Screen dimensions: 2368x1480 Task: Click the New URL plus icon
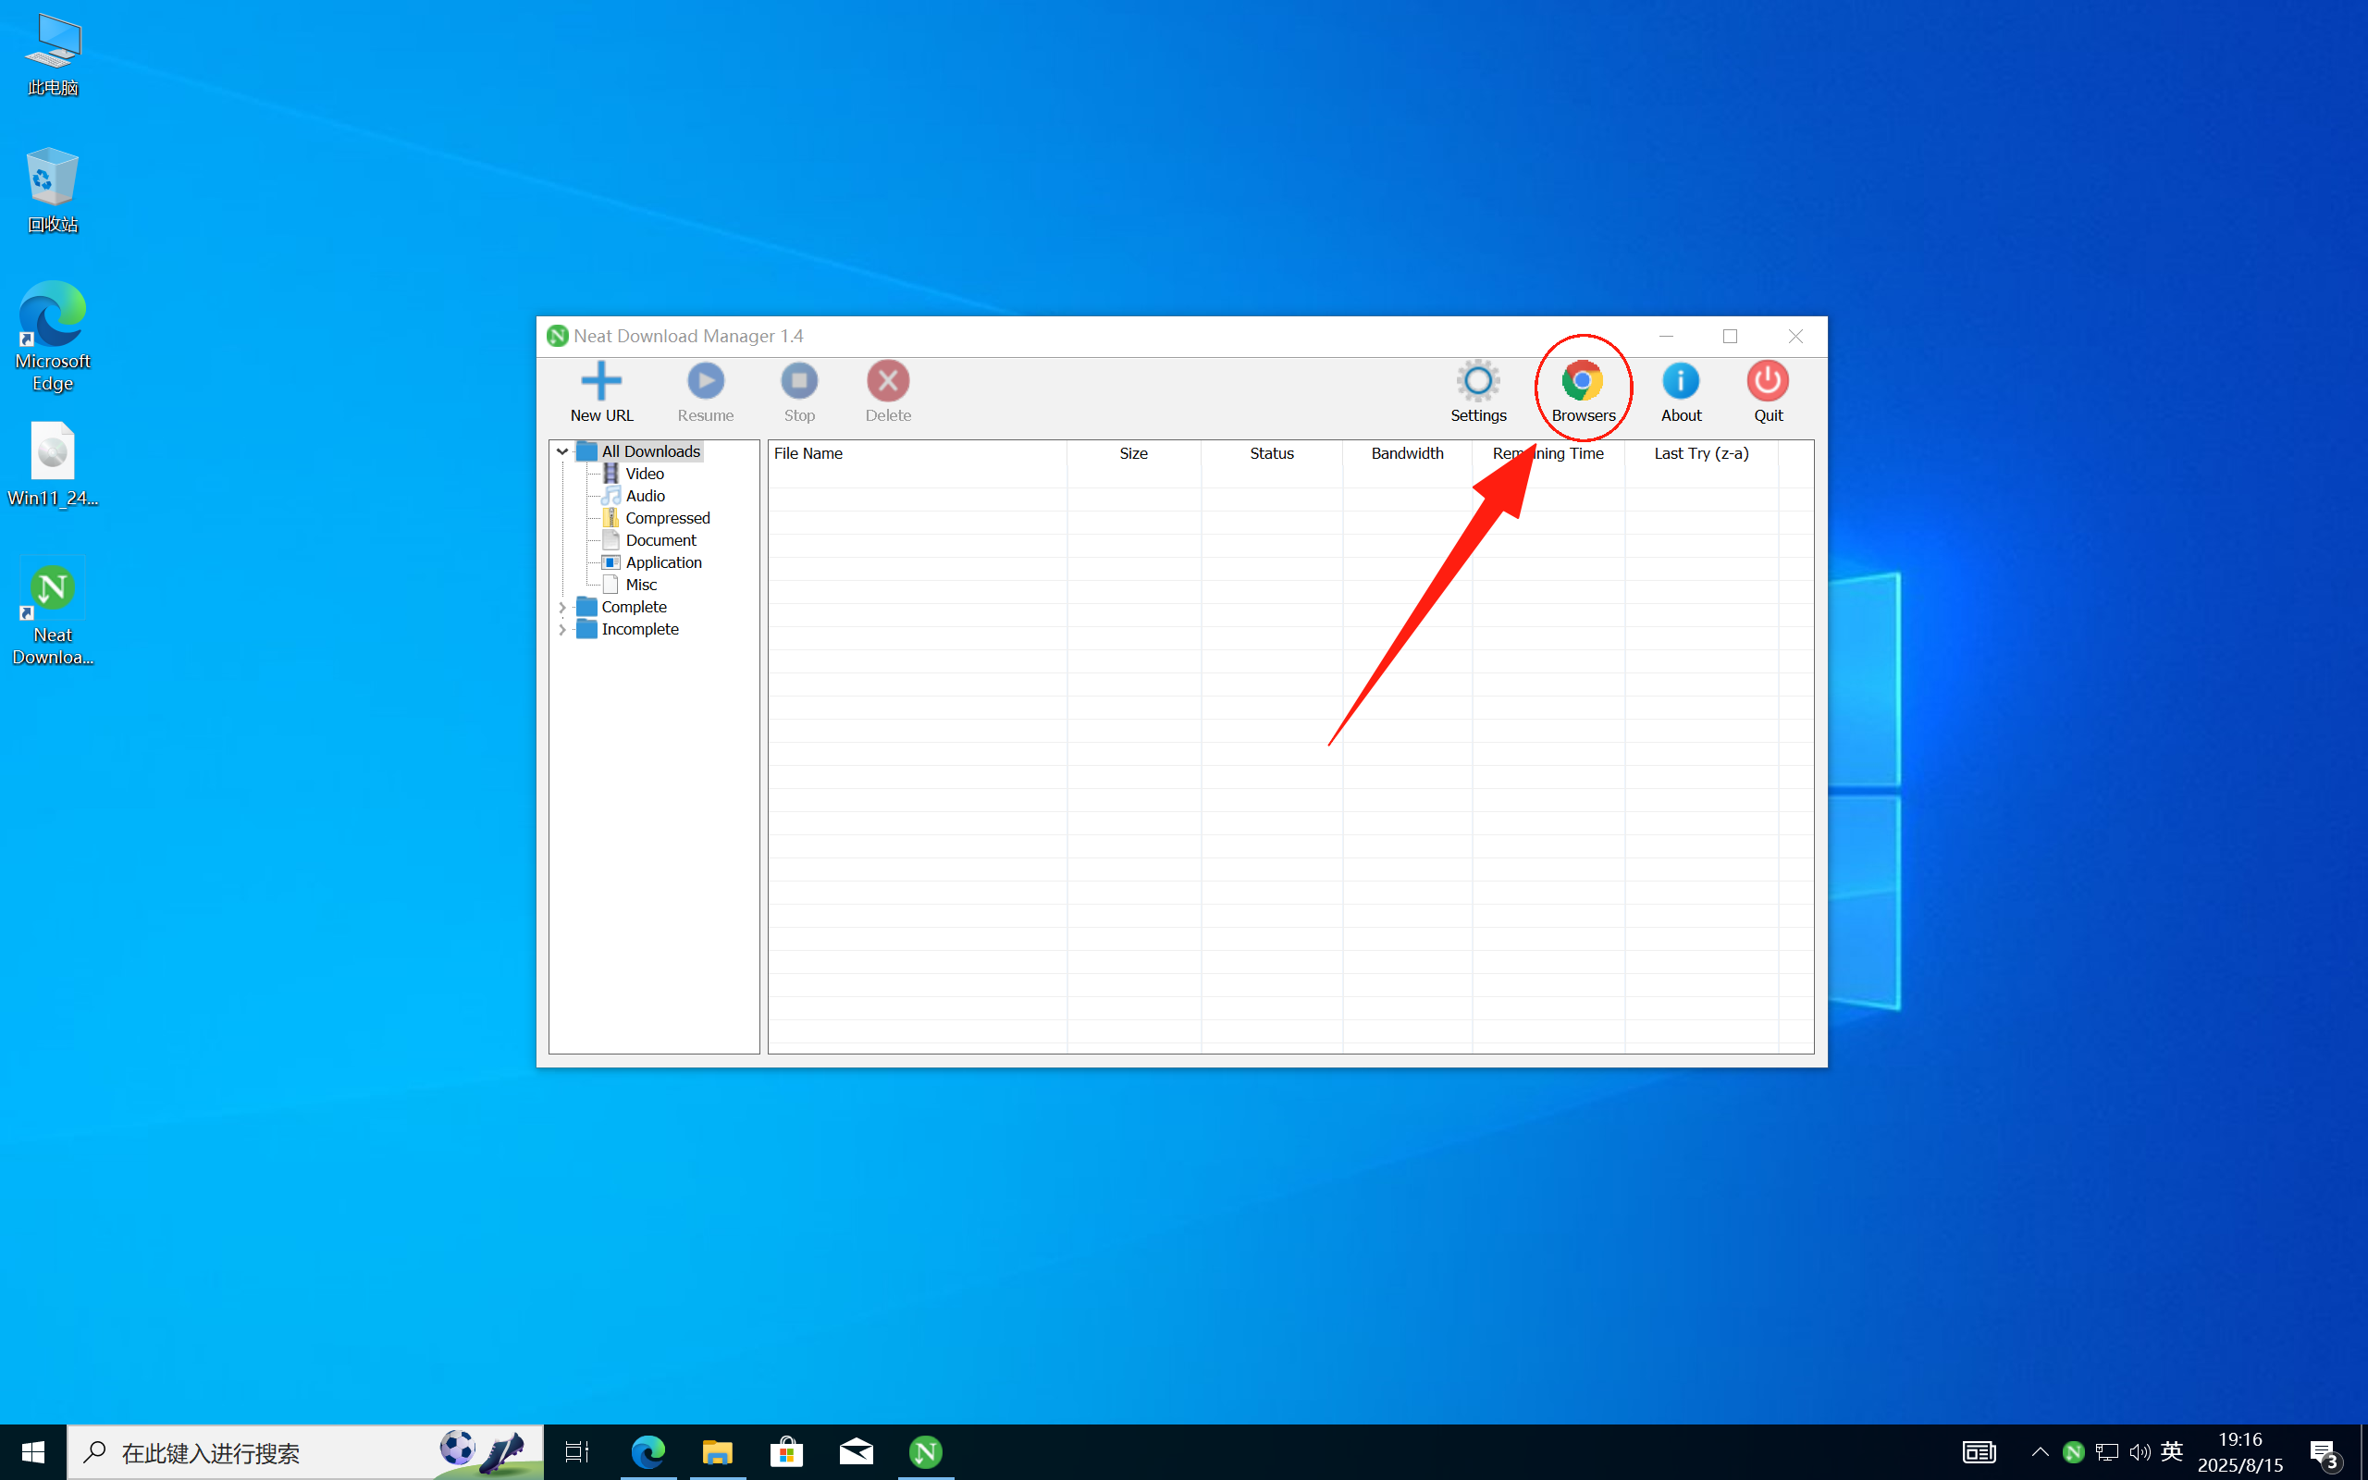point(601,382)
